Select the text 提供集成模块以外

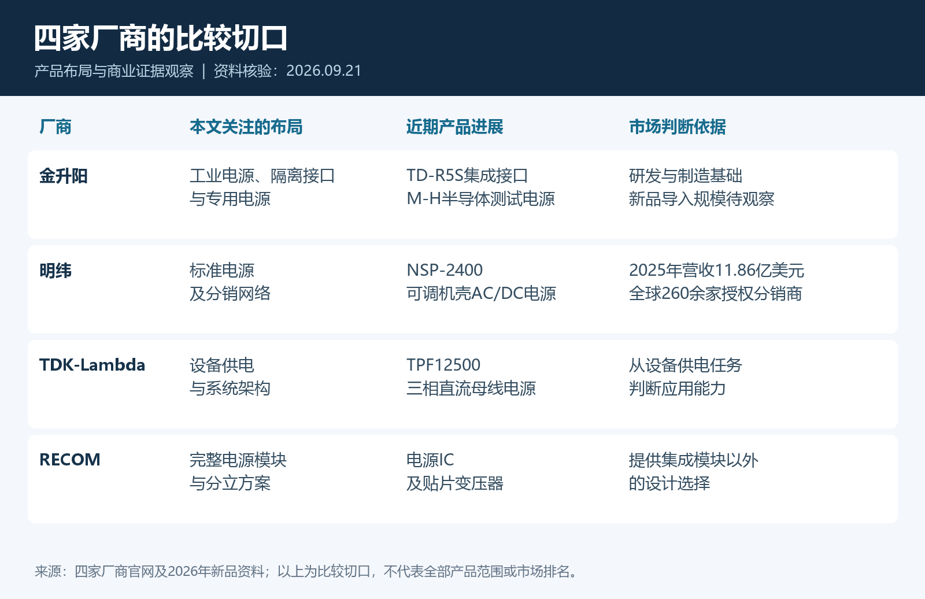(694, 460)
